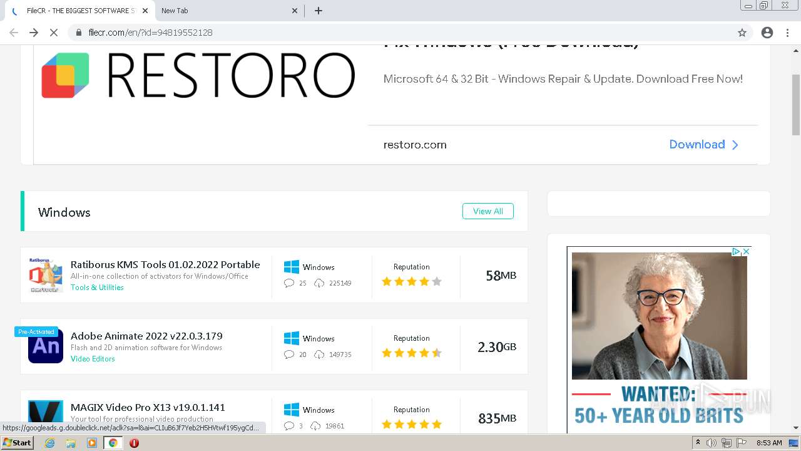Image resolution: width=801 pixels, height=451 pixels.
Task: Open Chrome three-dot menu
Action: 787,33
